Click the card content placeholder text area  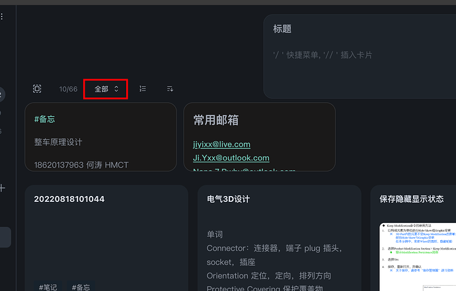click(323, 55)
